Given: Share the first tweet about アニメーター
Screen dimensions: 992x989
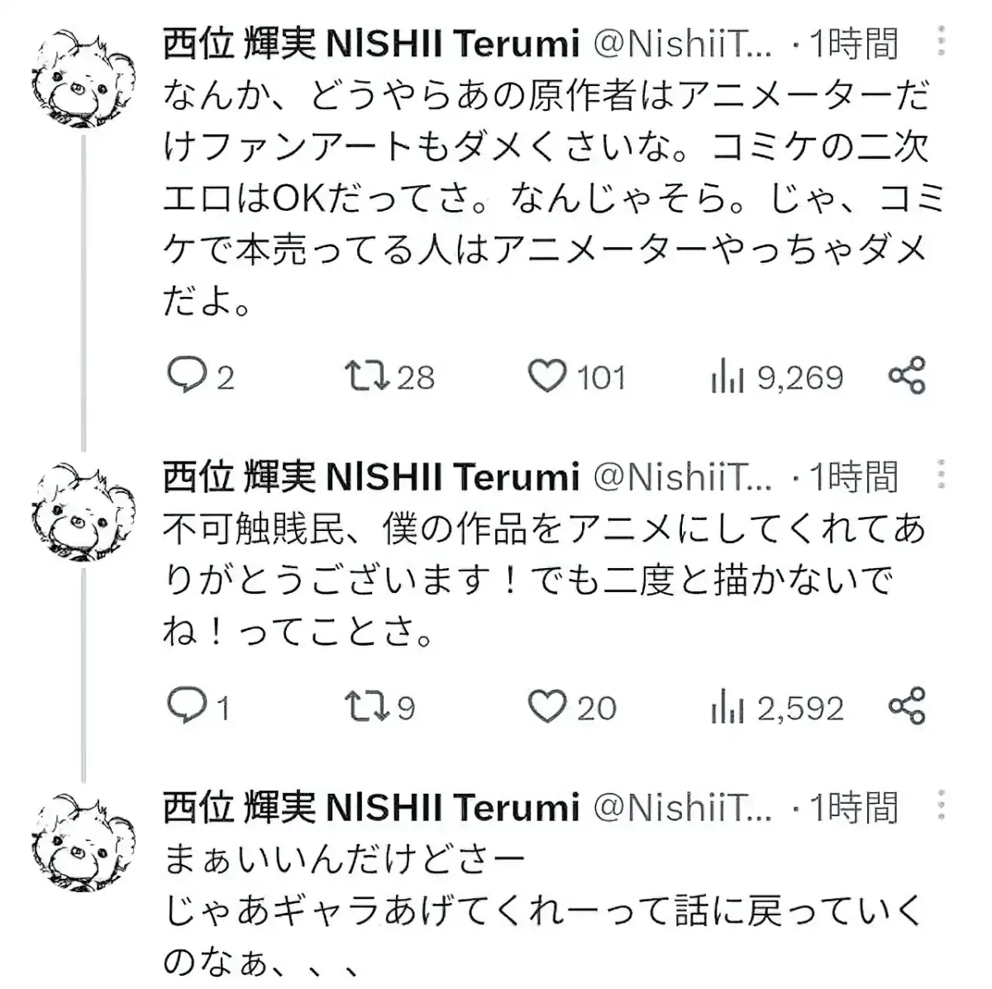Looking at the screenshot, I should coord(907,376).
